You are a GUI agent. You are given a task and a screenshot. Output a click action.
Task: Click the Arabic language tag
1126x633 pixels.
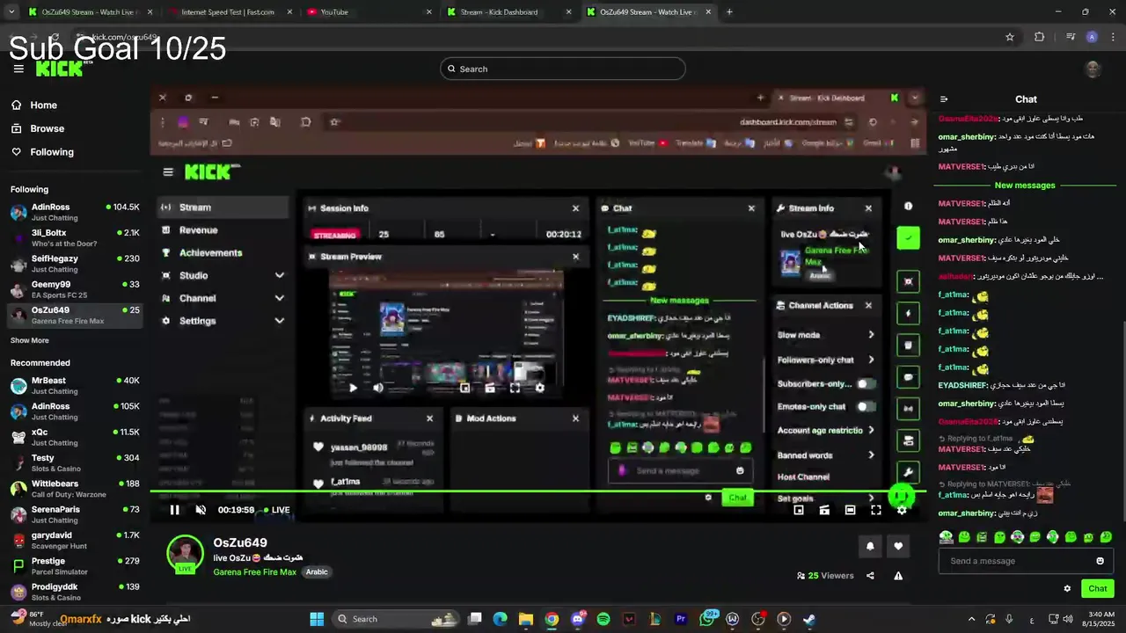click(x=317, y=572)
